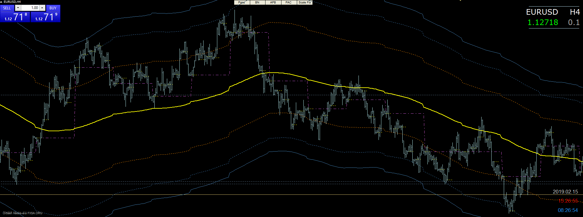Click the blue 08:26:54 time label
The image size is (583, 217).
[x=568, y=210]
